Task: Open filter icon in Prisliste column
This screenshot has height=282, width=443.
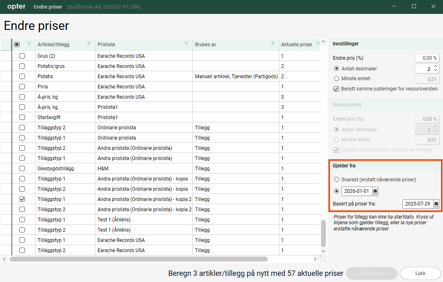Action: [186, 44]
